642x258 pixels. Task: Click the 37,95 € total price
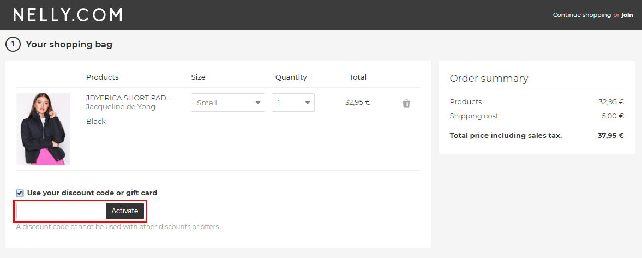pos(611,136)
